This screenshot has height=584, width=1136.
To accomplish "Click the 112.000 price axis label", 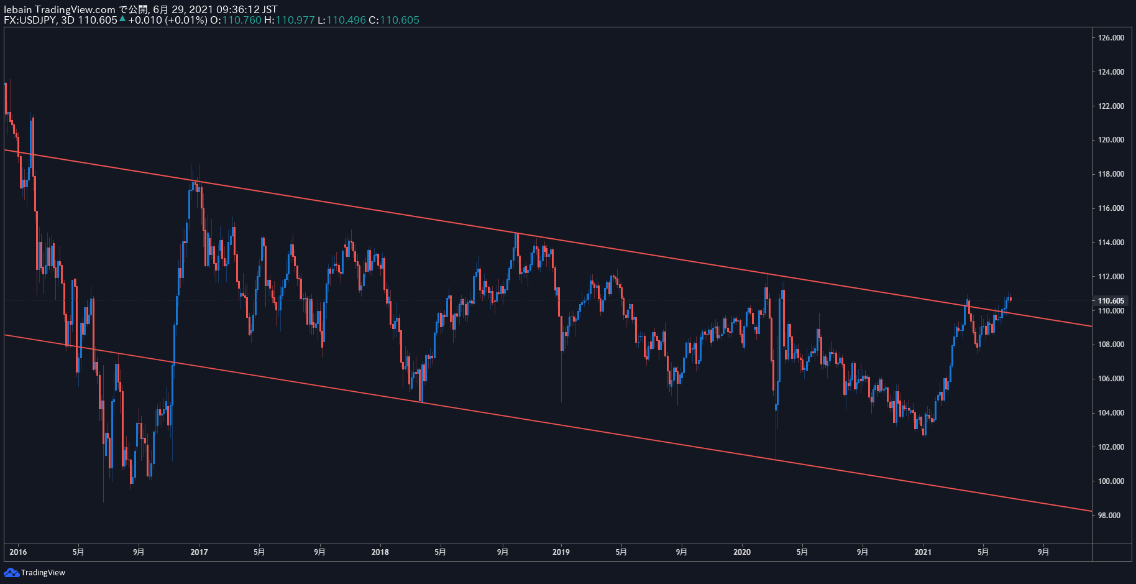I will [x=1111, y=277].
